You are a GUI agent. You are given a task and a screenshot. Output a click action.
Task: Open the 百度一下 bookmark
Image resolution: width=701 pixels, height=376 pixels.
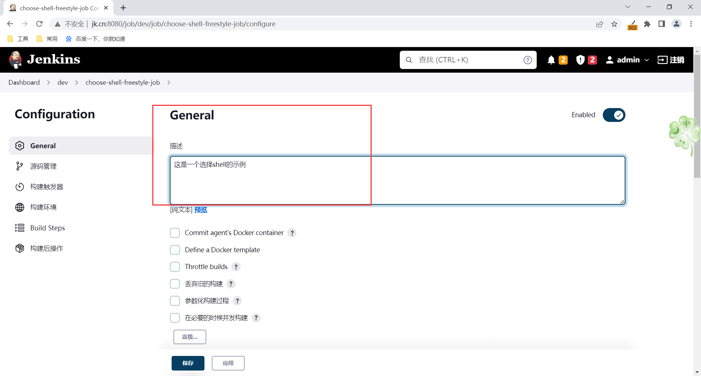pos(95,39)
